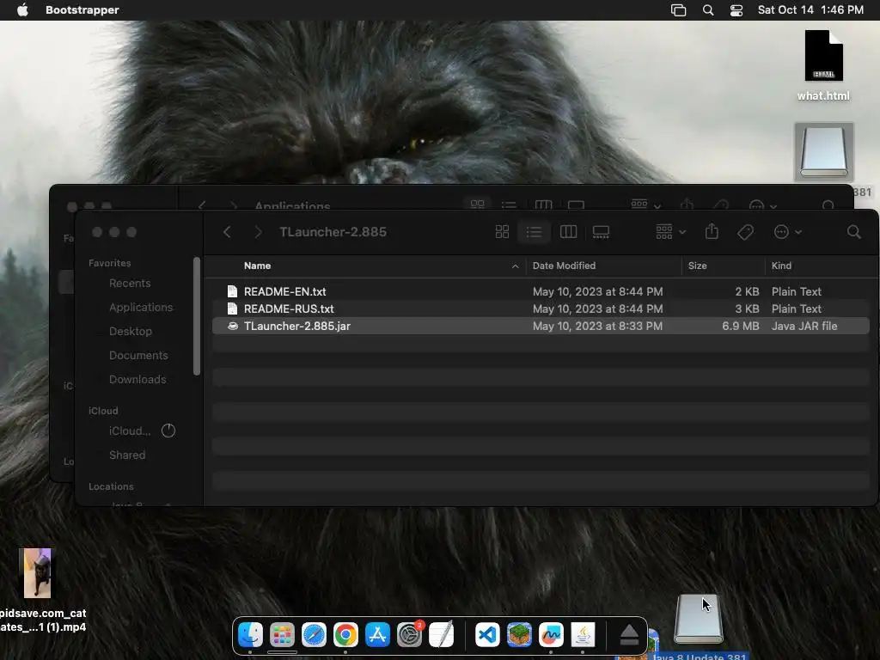Click the README-EN.txt document icon
The height and width of the screenshot is (660, 880).
pyautogui.click(x=232, y=291)
